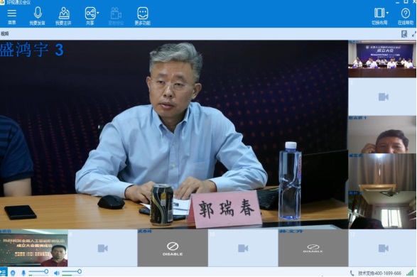Viewport: 417px width, 277px height.
Task: Click the video search icon beside fullscreen
Action: click(x=404, y=34)
